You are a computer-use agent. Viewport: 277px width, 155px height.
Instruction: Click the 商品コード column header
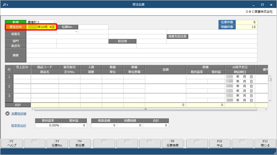(45, 67)
